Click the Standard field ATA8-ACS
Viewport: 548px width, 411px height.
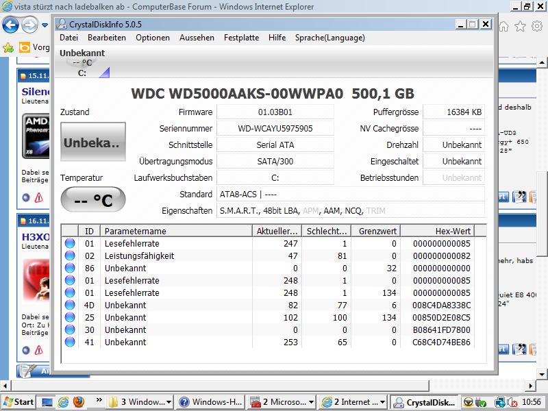[x=351, y=195]
